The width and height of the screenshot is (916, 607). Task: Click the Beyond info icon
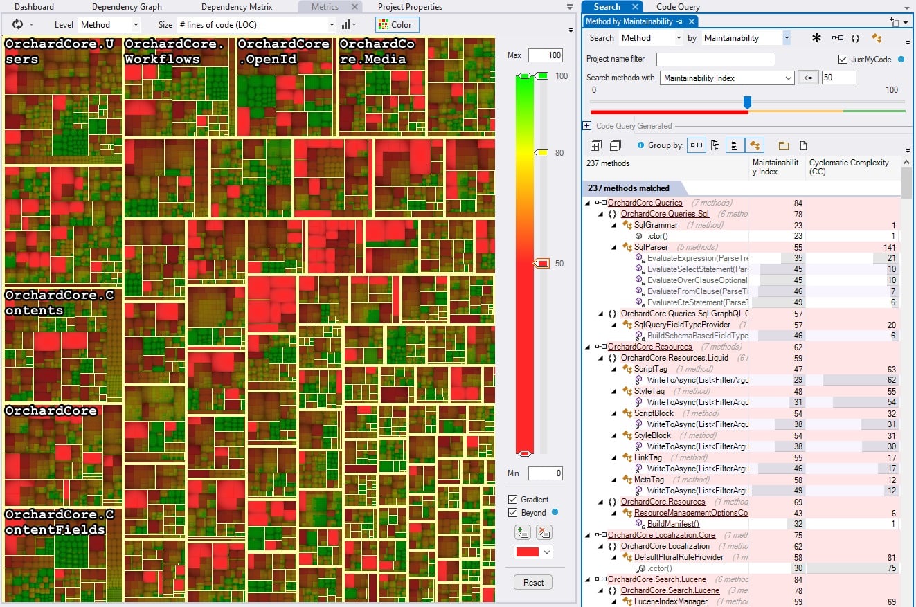[555, 513]
